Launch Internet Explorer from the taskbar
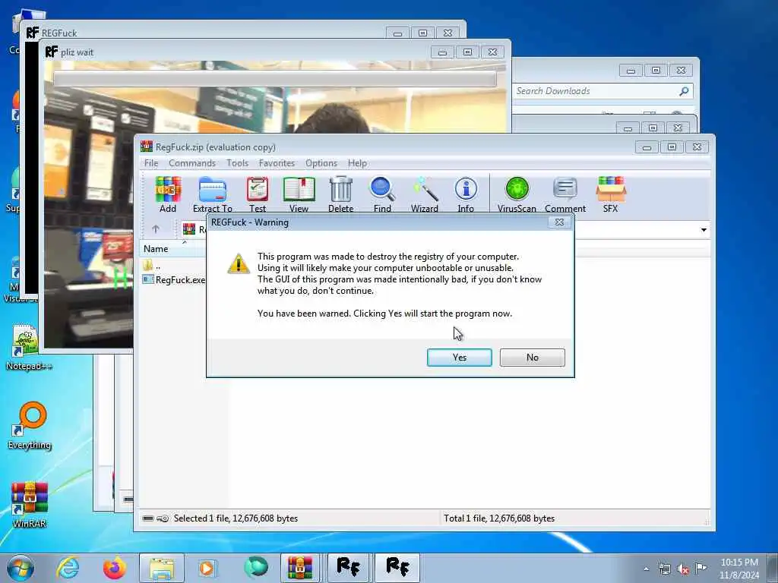Image resolution: width=778 pixels, height=583 pixels. tap(68, 568)
